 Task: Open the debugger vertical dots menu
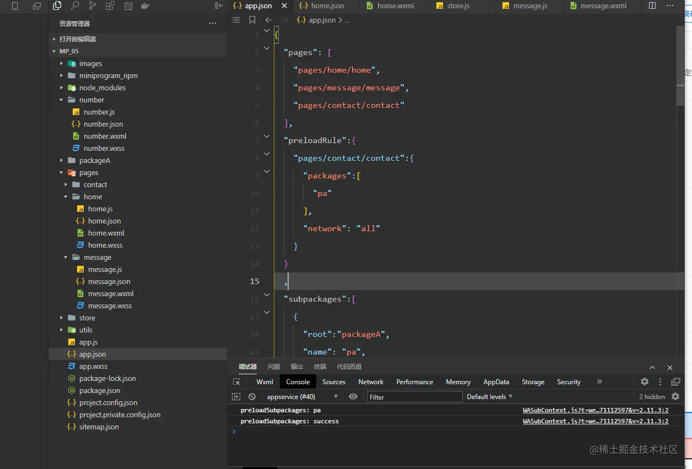(x=660, y=381)
